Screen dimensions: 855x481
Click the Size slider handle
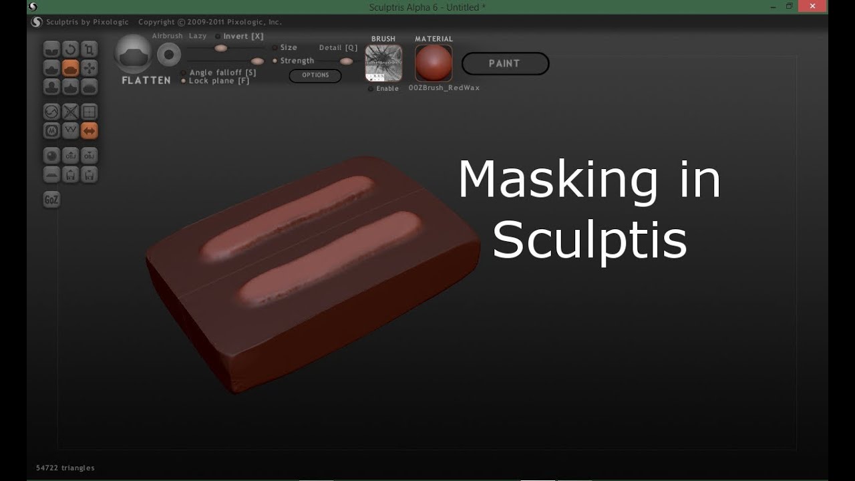[221, 48]
